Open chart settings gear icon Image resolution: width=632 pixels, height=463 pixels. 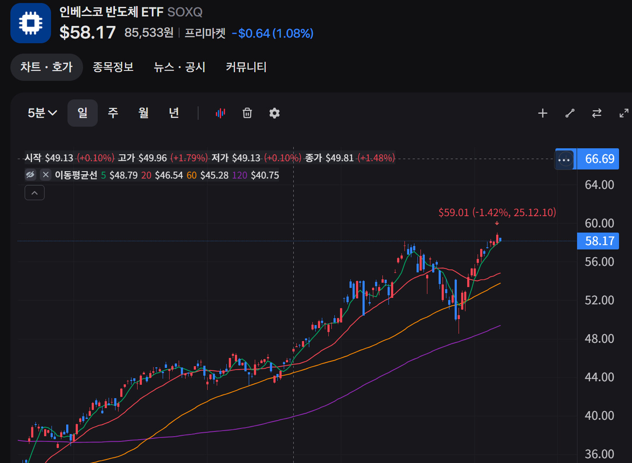[x=274, y=113]
